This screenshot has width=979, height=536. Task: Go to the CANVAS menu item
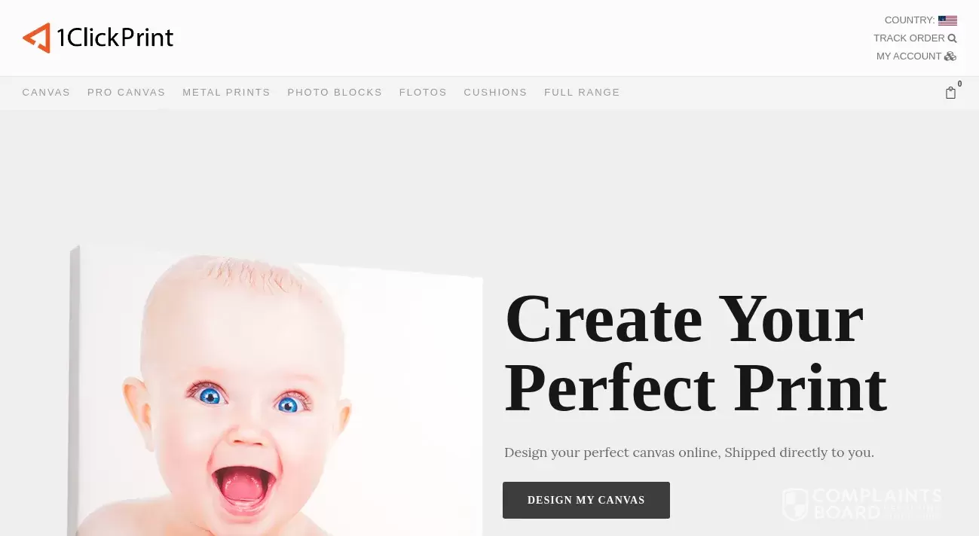point(46,93)
